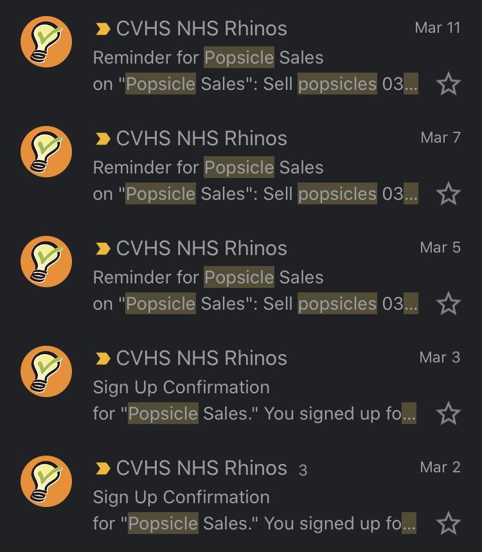482x552 pixels.
Task: Select Mar 3 email using lightbulb avatar
Action: pyautogui.click(x=46, y=371)
